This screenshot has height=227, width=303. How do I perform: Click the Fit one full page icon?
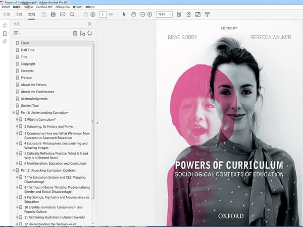click(188, 15)
